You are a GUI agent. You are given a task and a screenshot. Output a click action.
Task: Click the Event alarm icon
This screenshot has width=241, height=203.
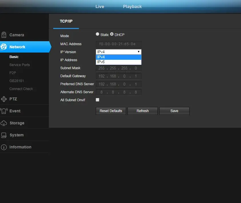pos(4,111)
